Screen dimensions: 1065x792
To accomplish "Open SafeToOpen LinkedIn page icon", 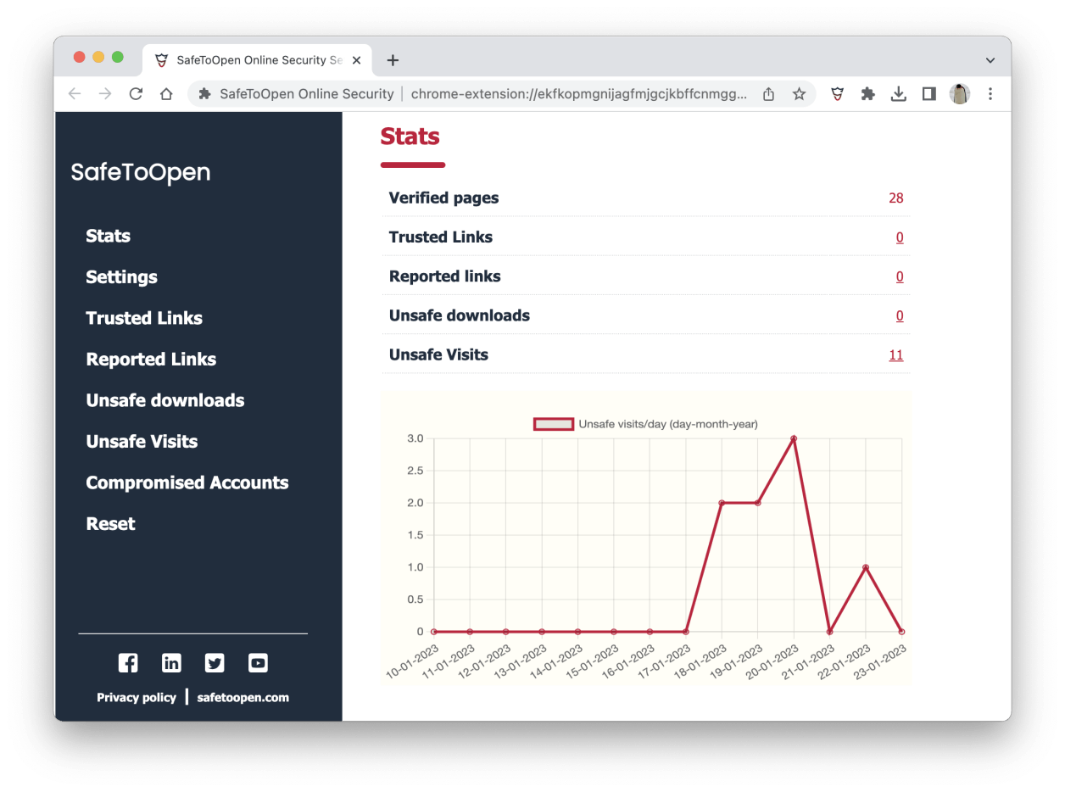I will click(171, 663).
